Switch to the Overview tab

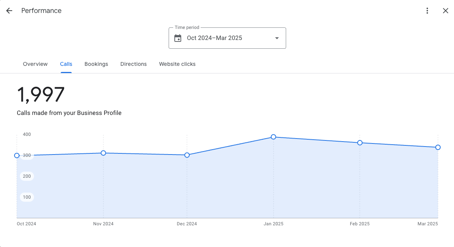click(35, 64)
